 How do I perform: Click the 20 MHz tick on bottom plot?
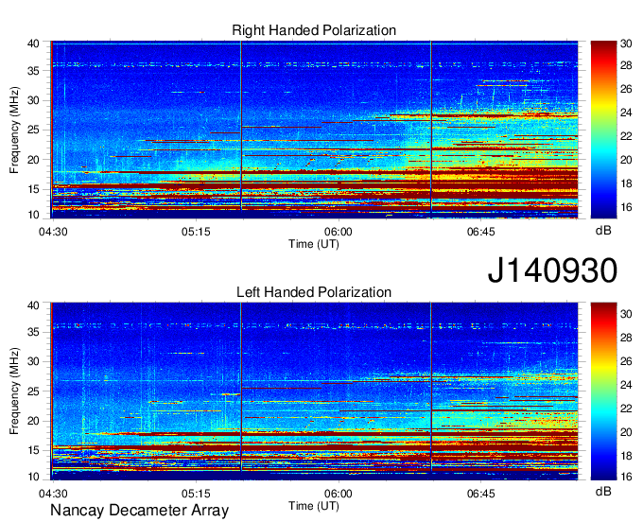click(33, 421)
